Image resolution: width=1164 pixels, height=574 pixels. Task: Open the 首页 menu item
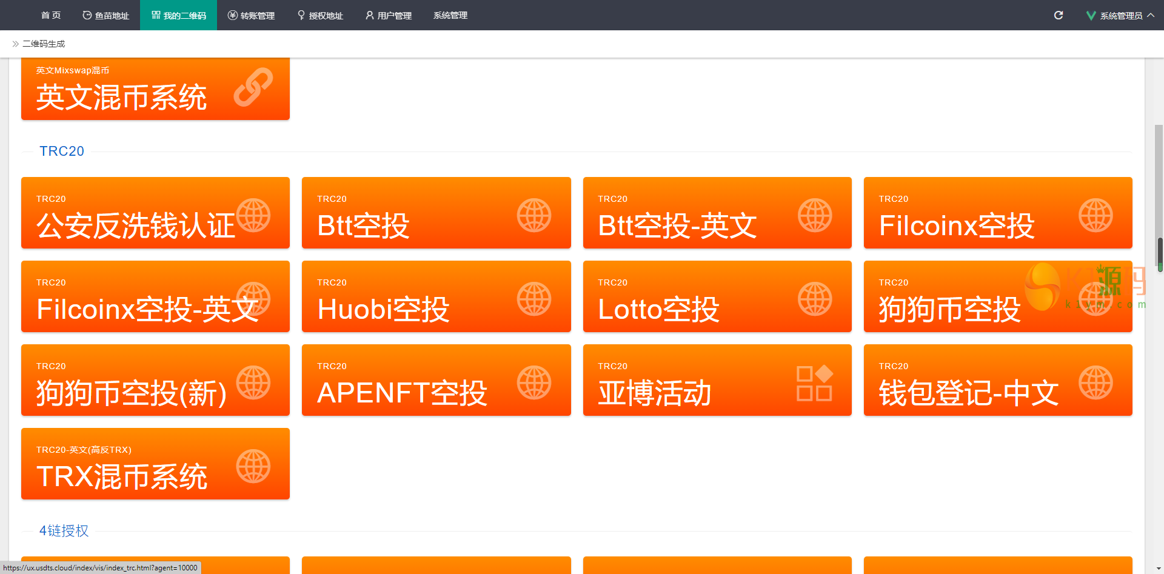coord(51,15)
